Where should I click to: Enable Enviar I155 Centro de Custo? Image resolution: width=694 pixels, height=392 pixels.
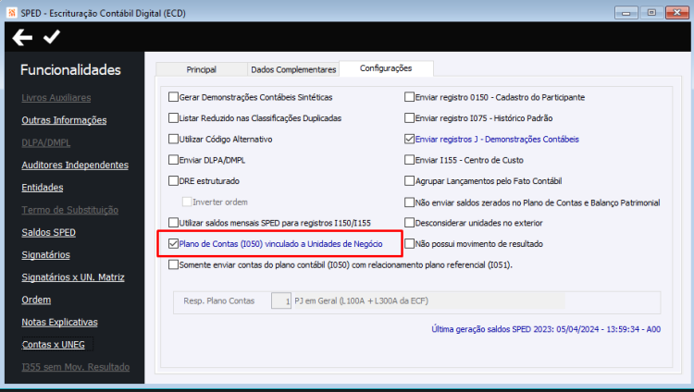tap(409, 160)
